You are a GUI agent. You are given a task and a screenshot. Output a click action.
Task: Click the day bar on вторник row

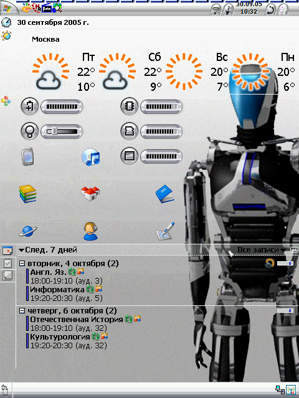pos(285,264)
